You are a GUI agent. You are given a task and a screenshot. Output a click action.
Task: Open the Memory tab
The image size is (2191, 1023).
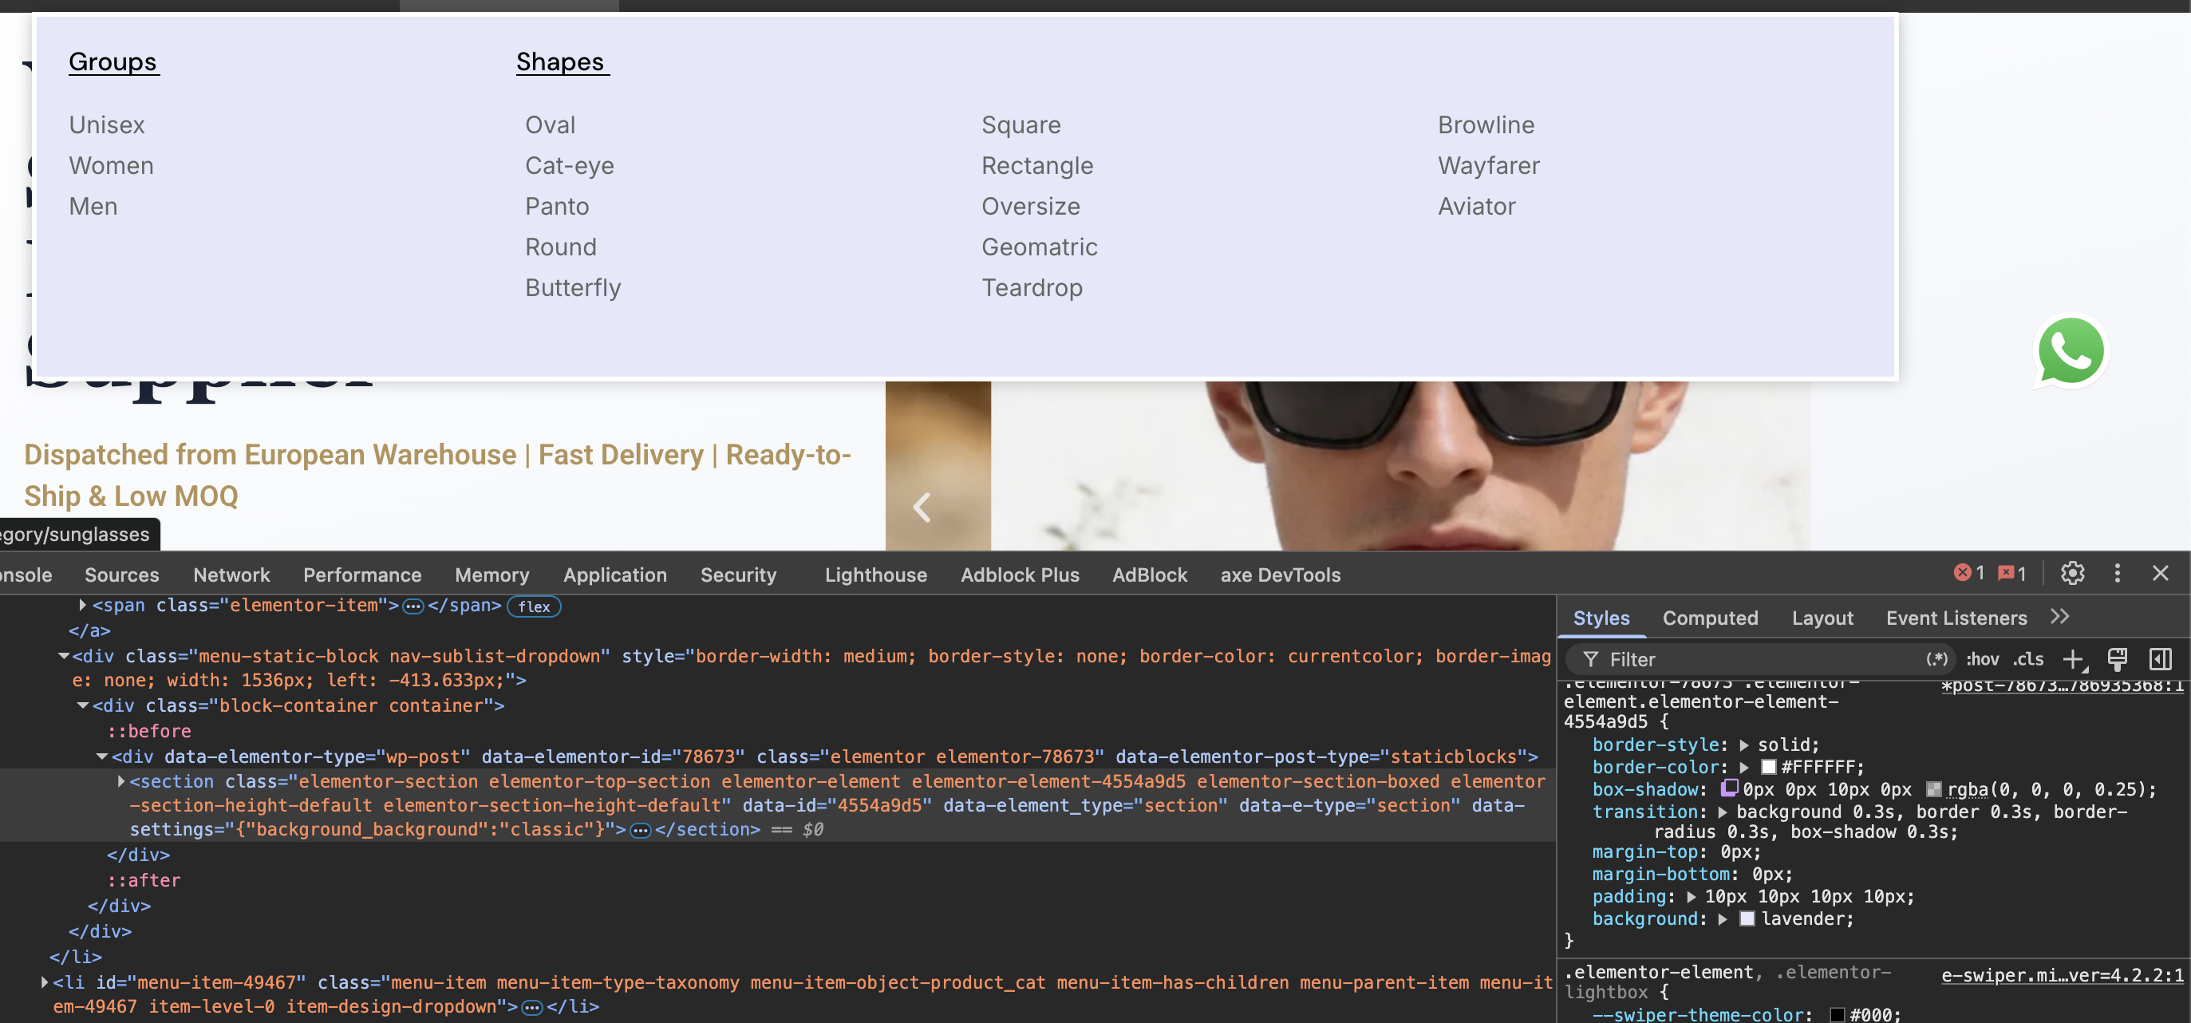click(491, 575)
